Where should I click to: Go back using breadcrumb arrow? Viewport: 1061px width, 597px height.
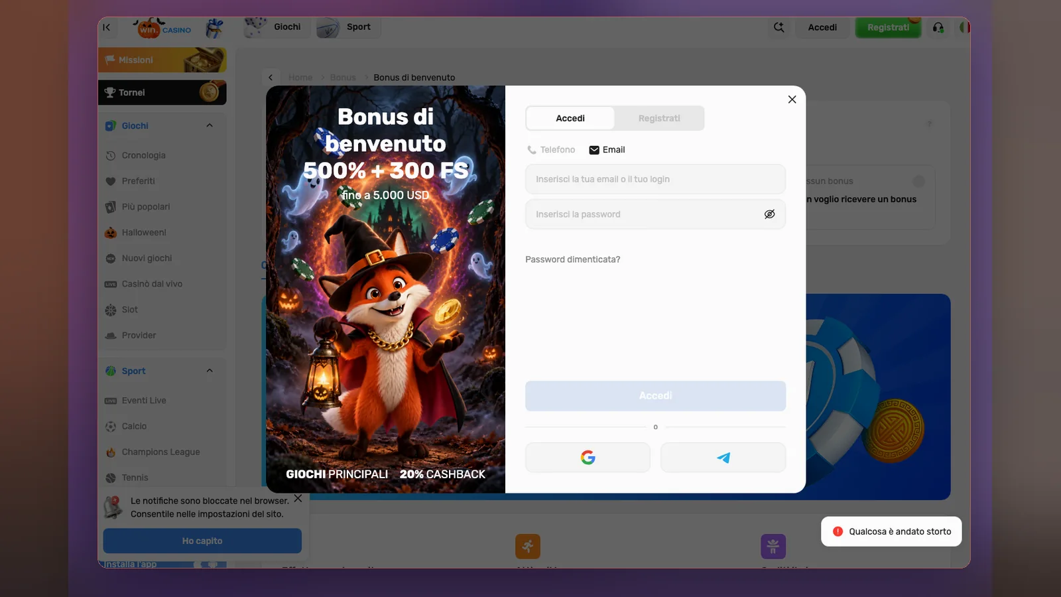(x=271, y=78)
